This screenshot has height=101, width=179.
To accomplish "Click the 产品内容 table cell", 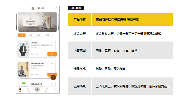I will [x=79, y=19].
